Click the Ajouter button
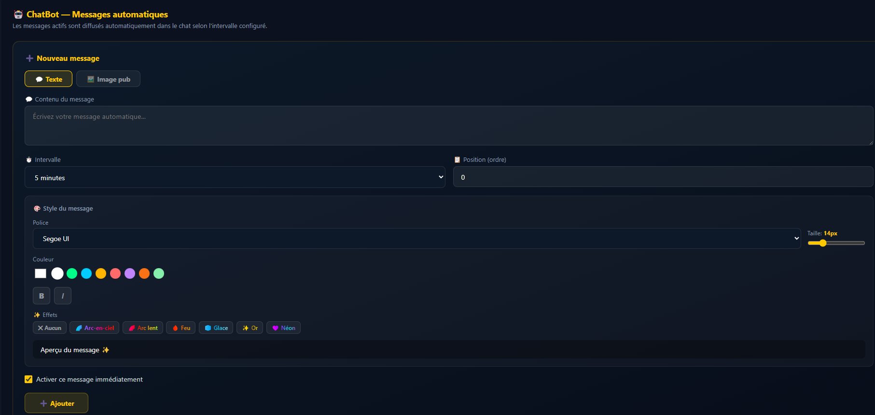 click(x=56, y=403)
